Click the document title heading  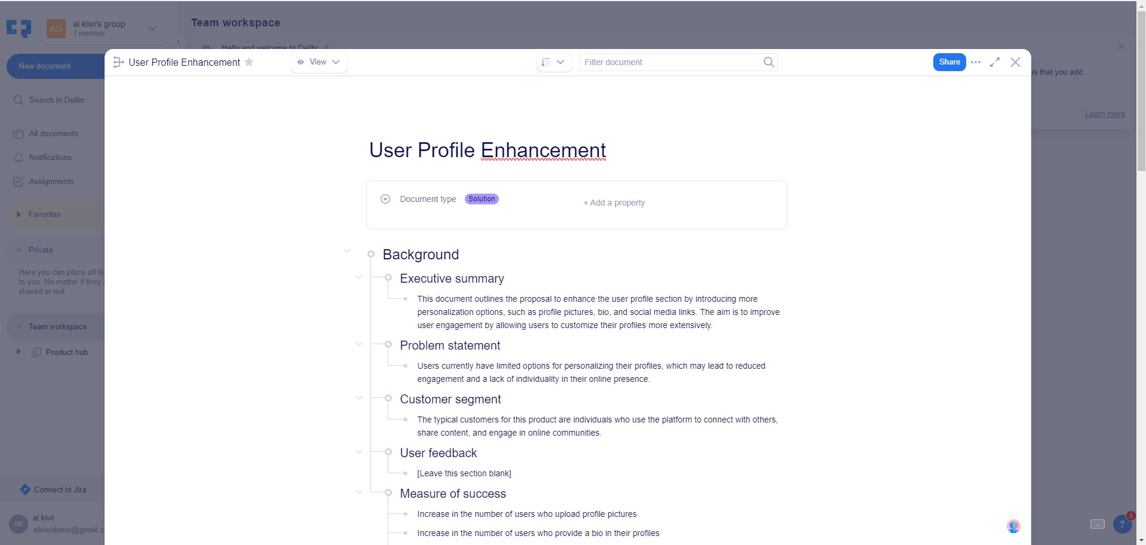click(488, 150)
